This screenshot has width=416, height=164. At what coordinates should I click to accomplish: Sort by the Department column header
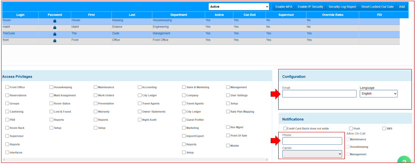[178, 15]
